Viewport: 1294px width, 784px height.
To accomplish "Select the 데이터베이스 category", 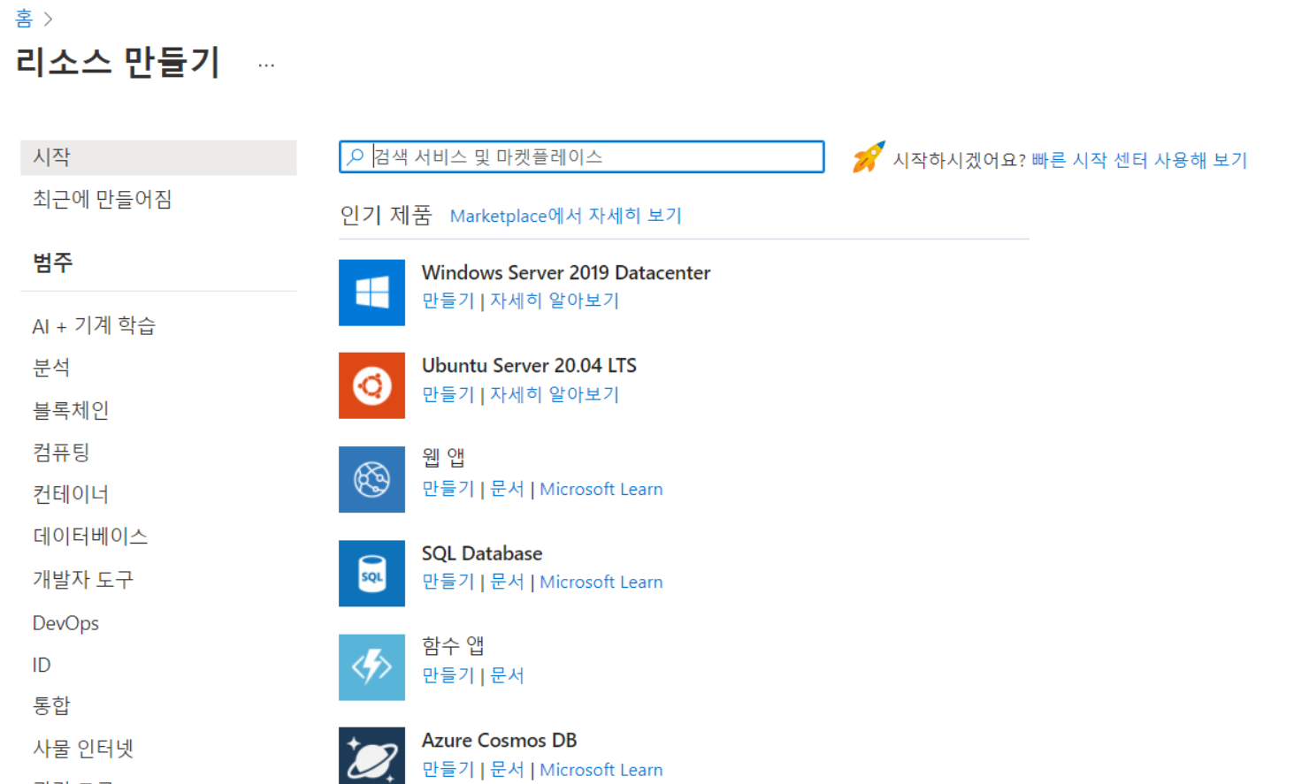I will click(x=90, y=537).
